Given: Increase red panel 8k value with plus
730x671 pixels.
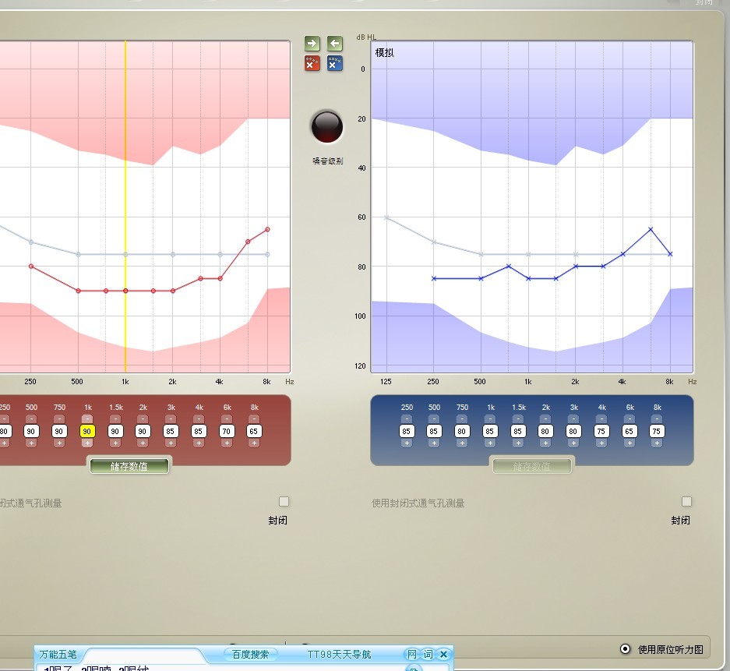Looking at the screenshot, I should tap(254, 443).
